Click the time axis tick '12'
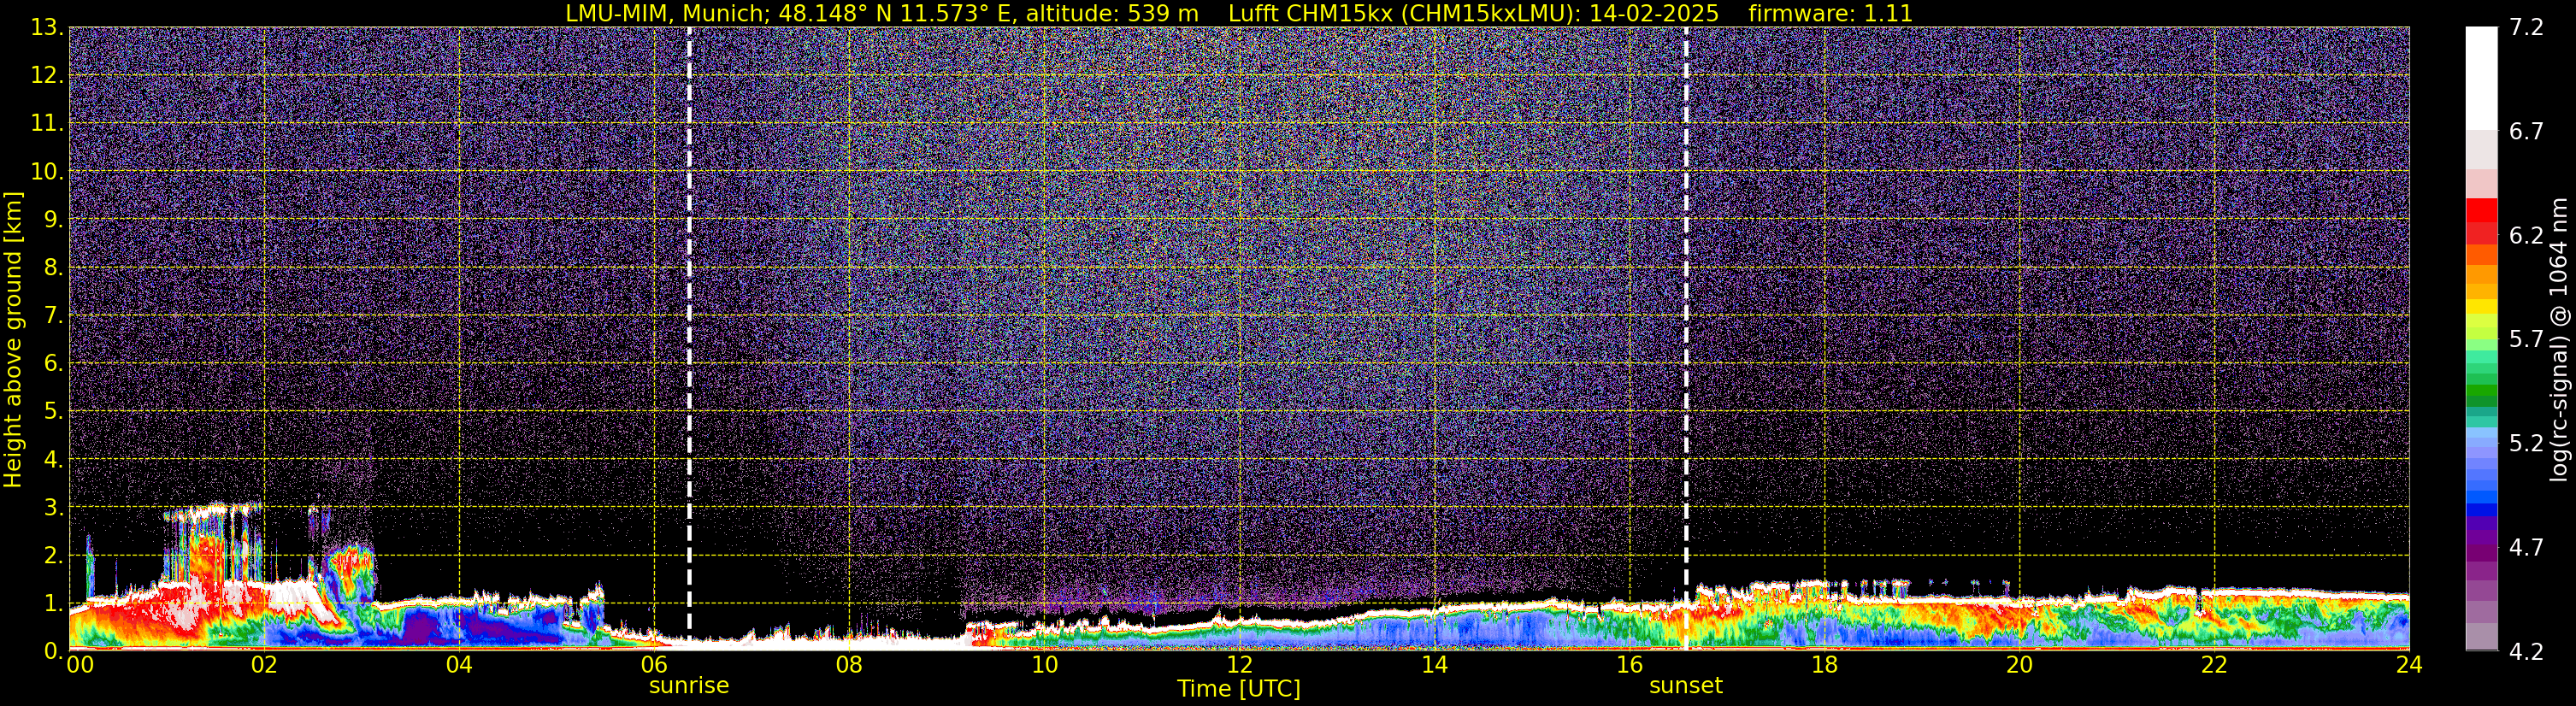 coord(1239,666)
